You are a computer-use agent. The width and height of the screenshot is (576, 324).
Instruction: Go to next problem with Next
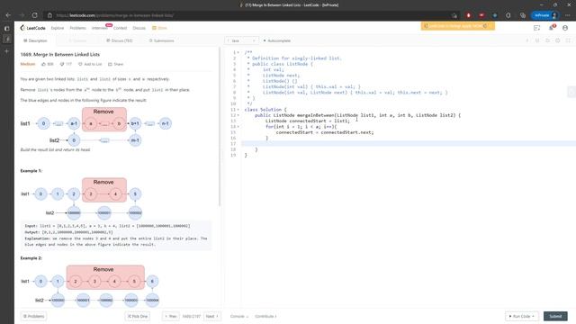pyautogui.click(x=212, y=316)
